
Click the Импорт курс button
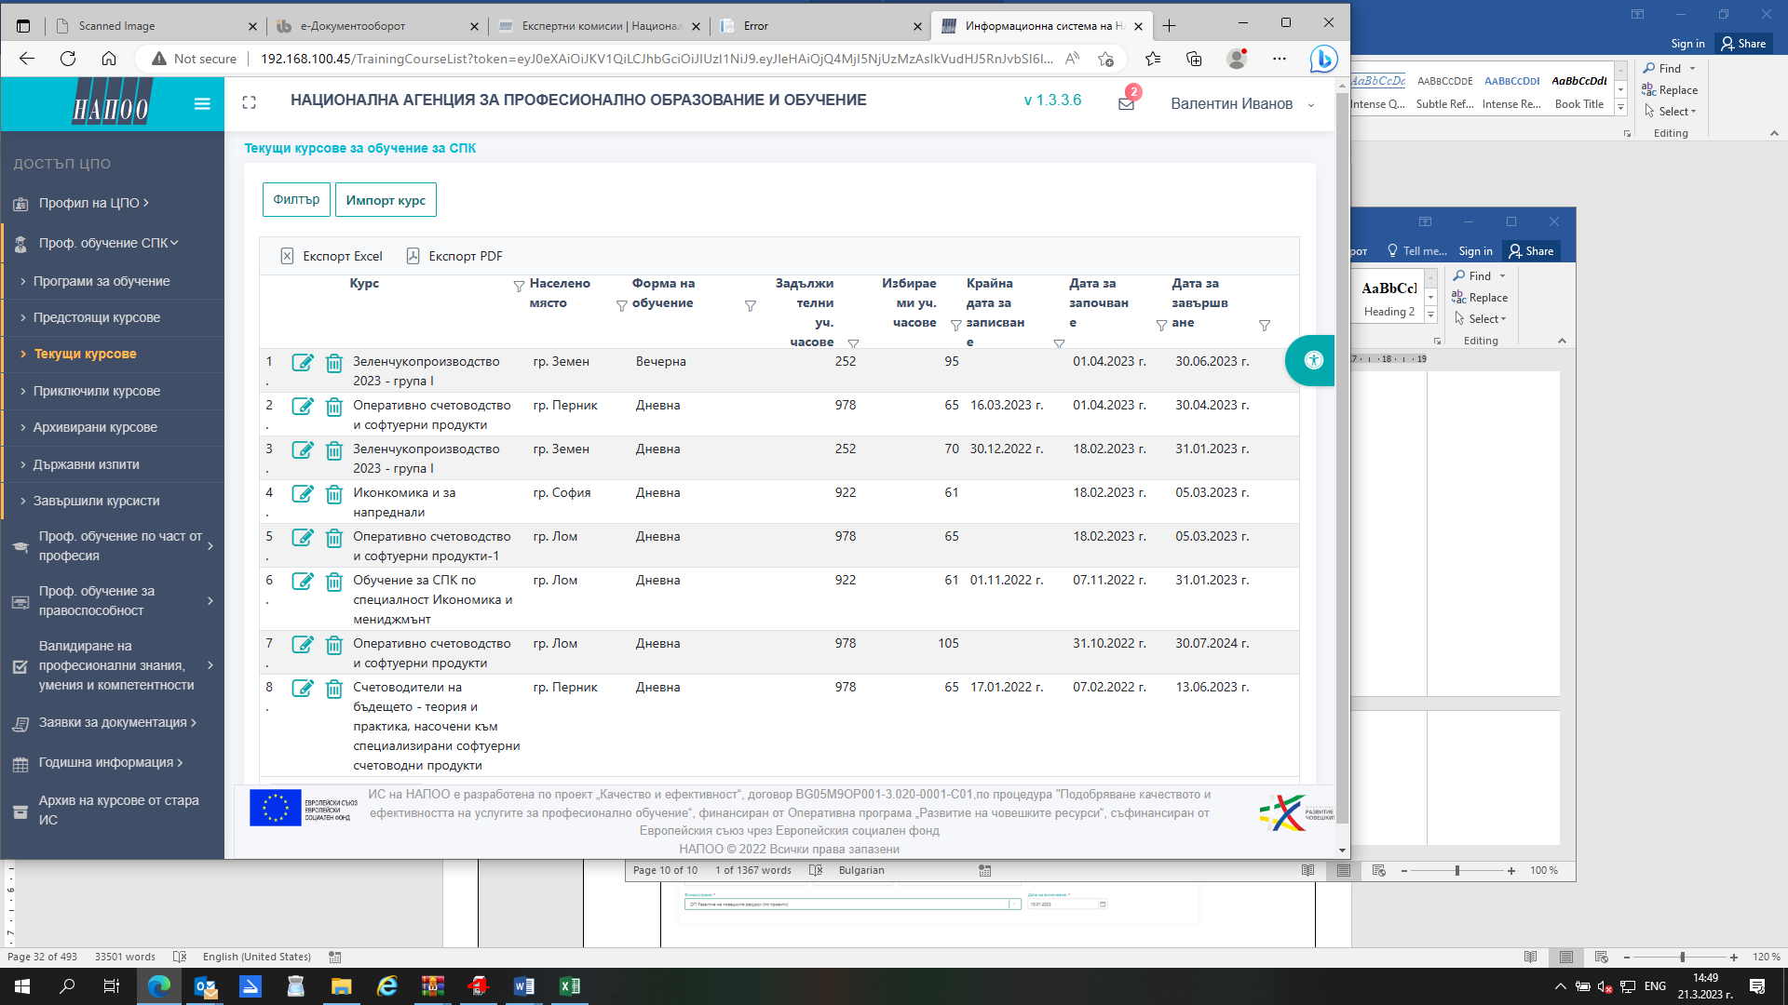click(386, 200)
